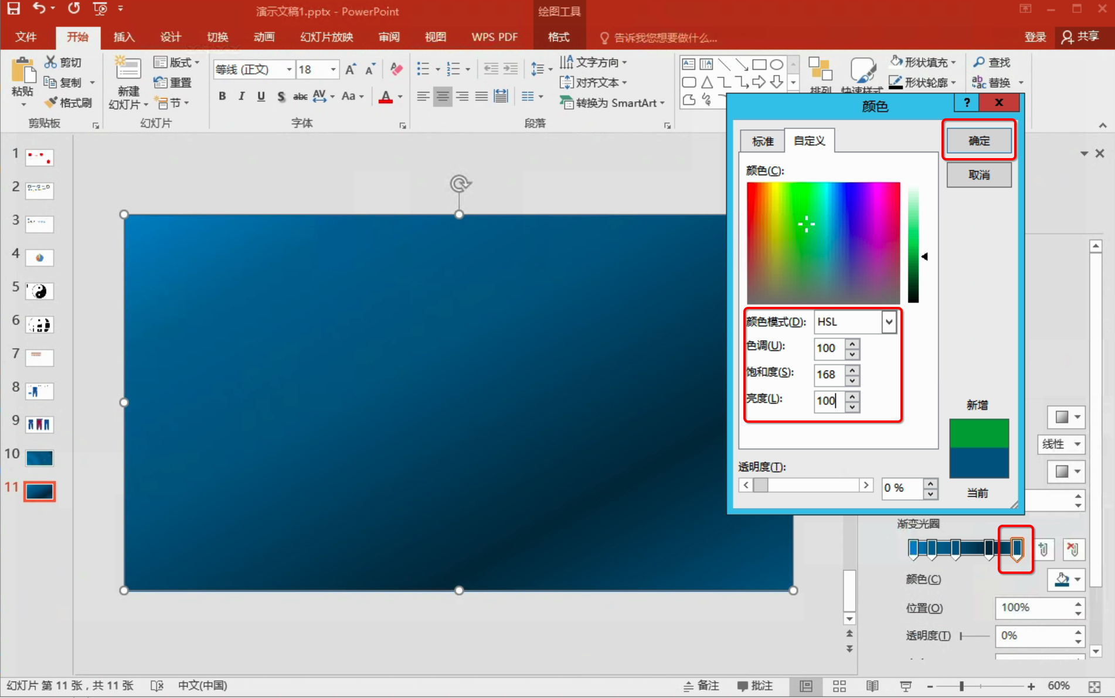Click the font color red A icon
This screenshot has width=1115, height=698.
[x=385, y=96]
